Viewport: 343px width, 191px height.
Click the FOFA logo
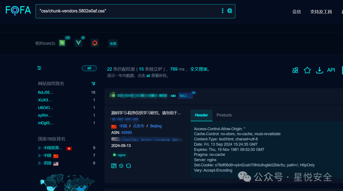click(x=18, y=11)
